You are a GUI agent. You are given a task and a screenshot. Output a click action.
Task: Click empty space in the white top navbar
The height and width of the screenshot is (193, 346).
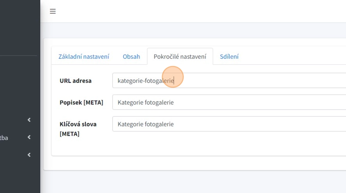(201, 11)
